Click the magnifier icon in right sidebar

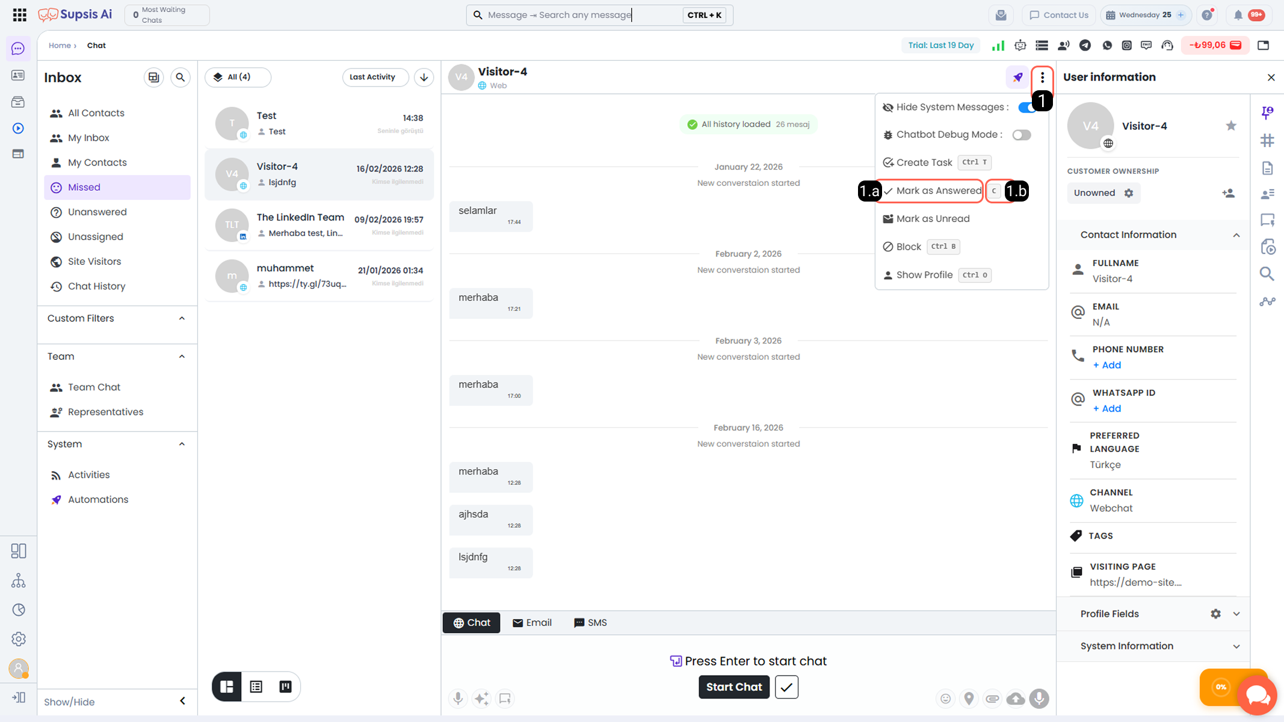pos(1267,274)
